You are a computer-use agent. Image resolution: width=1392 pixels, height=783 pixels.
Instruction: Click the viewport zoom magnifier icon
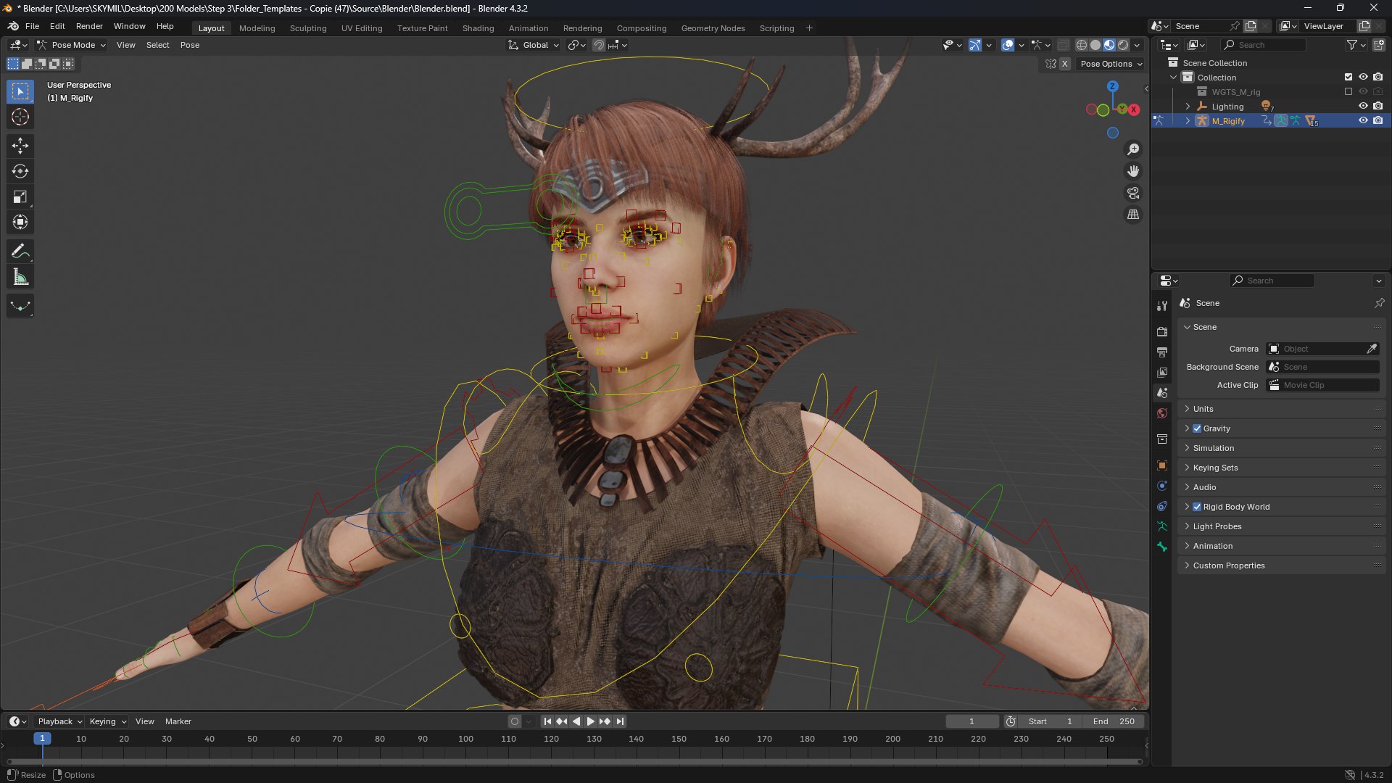(1133, 149)
